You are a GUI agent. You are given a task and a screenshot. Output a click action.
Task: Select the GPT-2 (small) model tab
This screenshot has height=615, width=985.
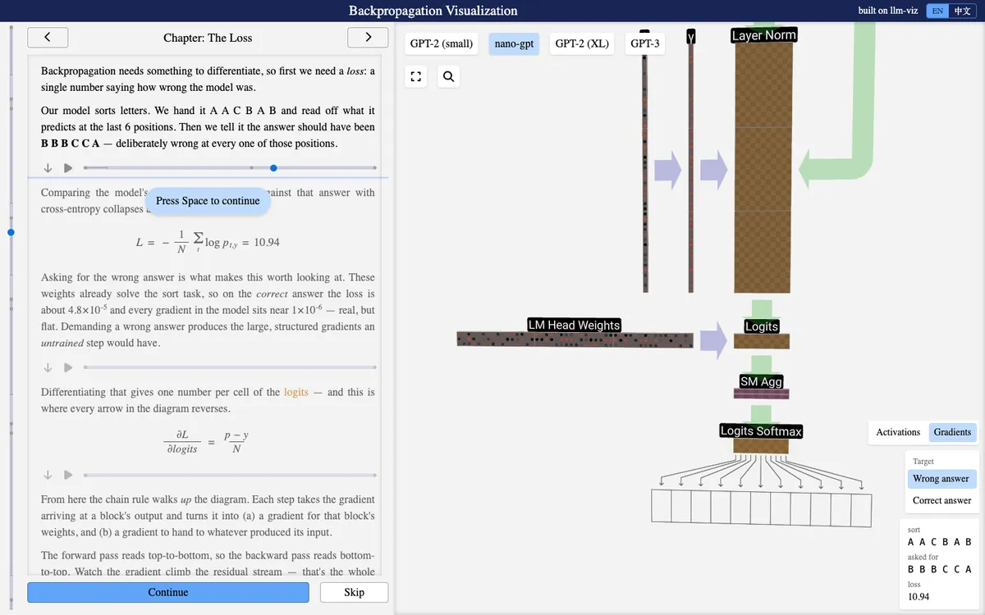tap(442, 43)
